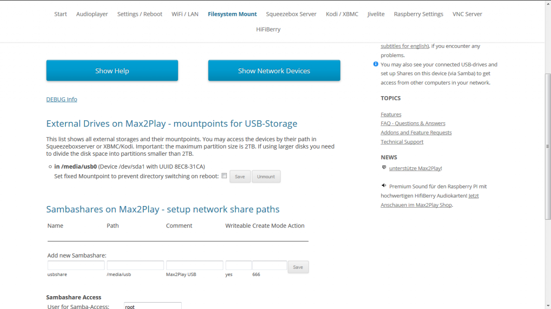Open the 'subtitles for english' link
551x309 pixels.
(x=405, y=46)
